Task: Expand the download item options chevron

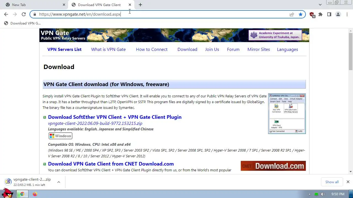Action: tap(59, 182)
